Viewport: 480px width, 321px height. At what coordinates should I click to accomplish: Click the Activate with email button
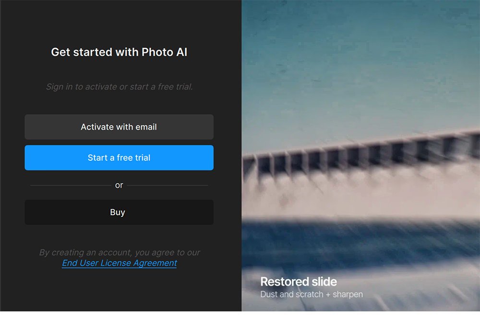coord(119,127)
